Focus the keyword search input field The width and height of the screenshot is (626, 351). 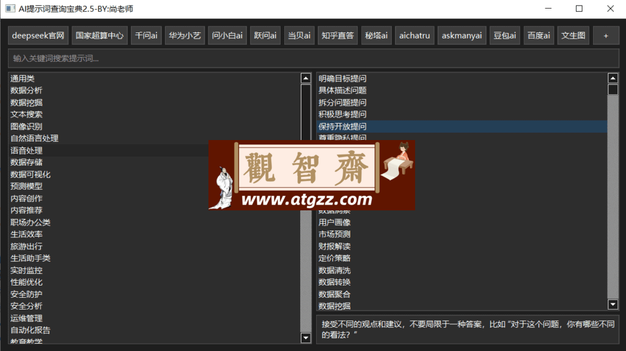314,58
